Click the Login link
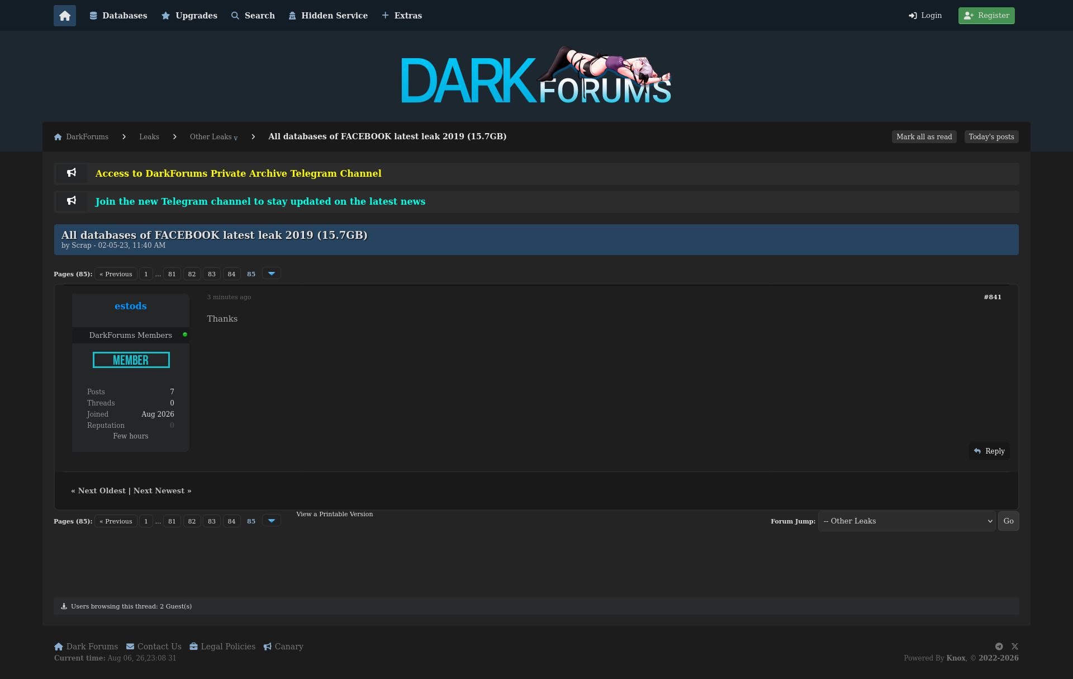Viewport: 1073px width, 679px height. (925, 16)
